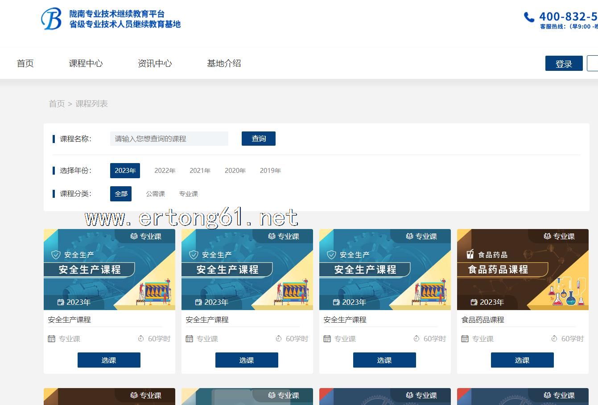Open the 课程中心 navigation menu

pos(86,63)
